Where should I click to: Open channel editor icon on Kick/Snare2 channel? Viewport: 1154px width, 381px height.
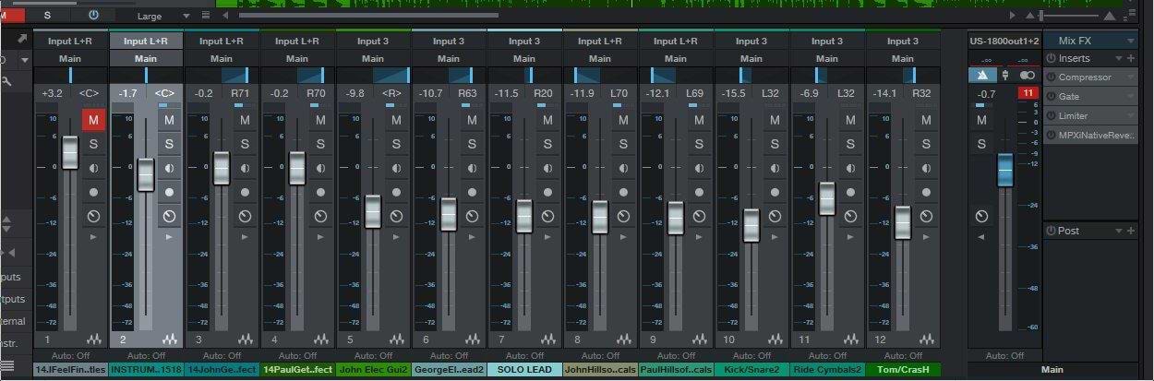point(775,340)
